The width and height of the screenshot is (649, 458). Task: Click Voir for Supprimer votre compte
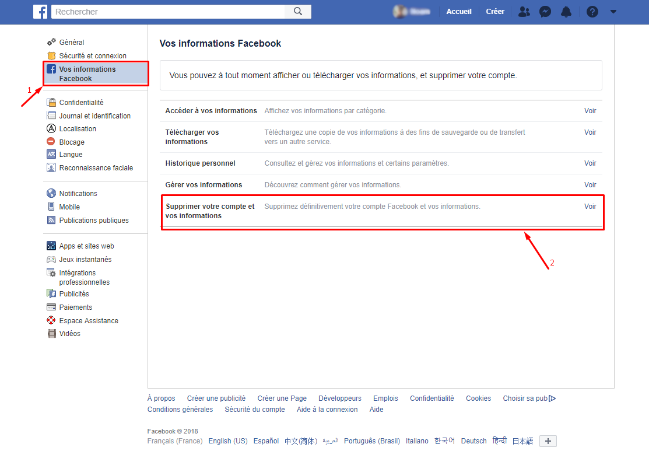click(x=590, y=206)
